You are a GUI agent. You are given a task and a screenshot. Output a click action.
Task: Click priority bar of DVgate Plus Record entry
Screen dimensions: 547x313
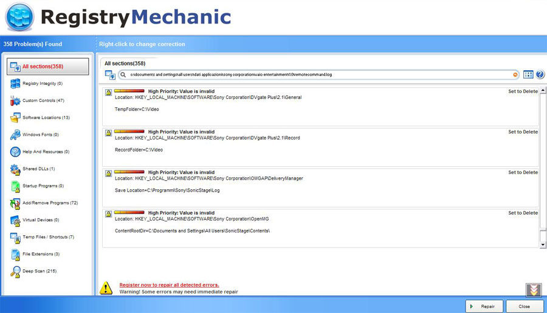point(129,132)
